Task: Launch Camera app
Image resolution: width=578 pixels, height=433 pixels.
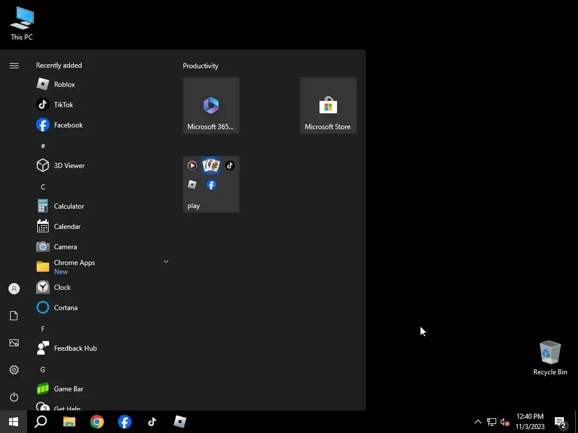Action: click(102, 247)
